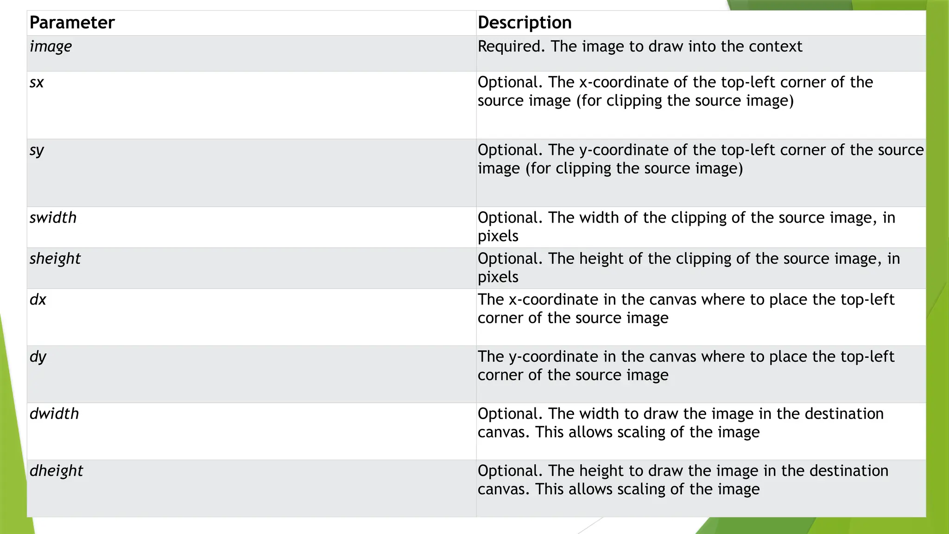Viewport: 949px width, 534px height.
Task: Click the source y-coordinate clipping description text
Action: click(x=700, y=159)
